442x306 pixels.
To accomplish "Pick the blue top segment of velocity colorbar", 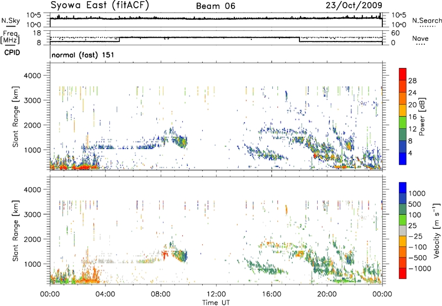I will pos(403,188).
